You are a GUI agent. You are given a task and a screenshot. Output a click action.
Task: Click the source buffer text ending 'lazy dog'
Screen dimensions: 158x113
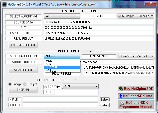(117, 62)
